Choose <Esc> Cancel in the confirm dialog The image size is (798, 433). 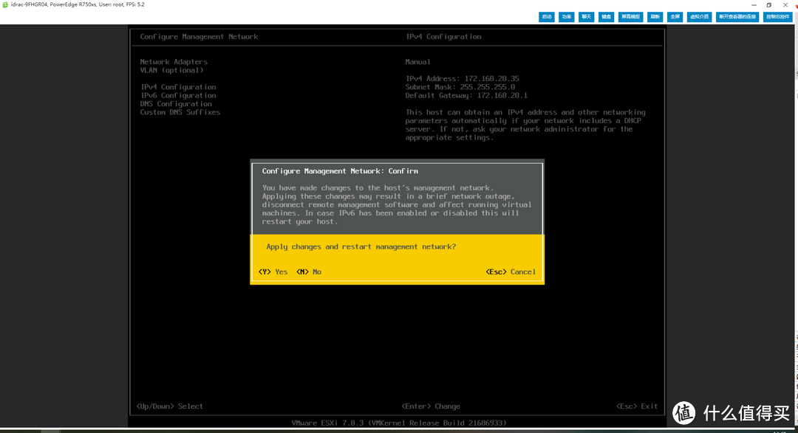[511, 272]
